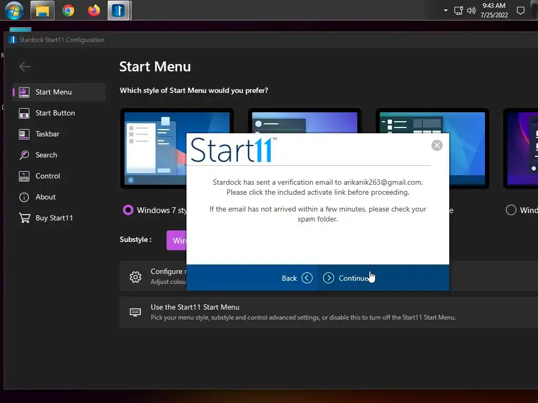Select the partially hidden Wind... style radio

(x=511, y=210)
